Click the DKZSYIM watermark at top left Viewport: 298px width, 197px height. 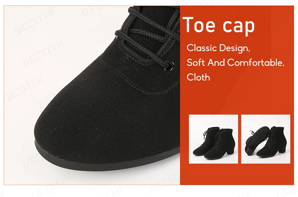pyautogui.click(x=34, y=22)
